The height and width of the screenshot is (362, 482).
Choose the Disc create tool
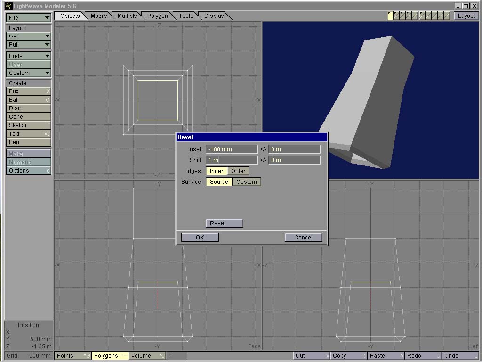point(28,108)
